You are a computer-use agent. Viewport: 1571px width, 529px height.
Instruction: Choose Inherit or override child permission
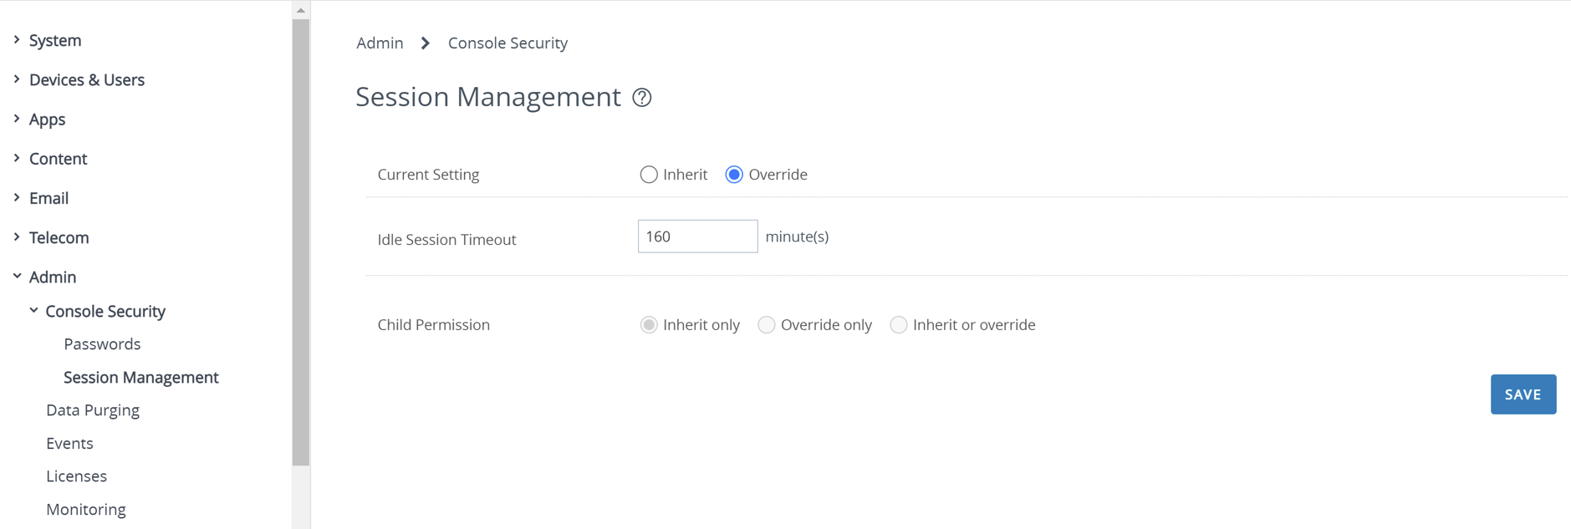tap(899, 325)
